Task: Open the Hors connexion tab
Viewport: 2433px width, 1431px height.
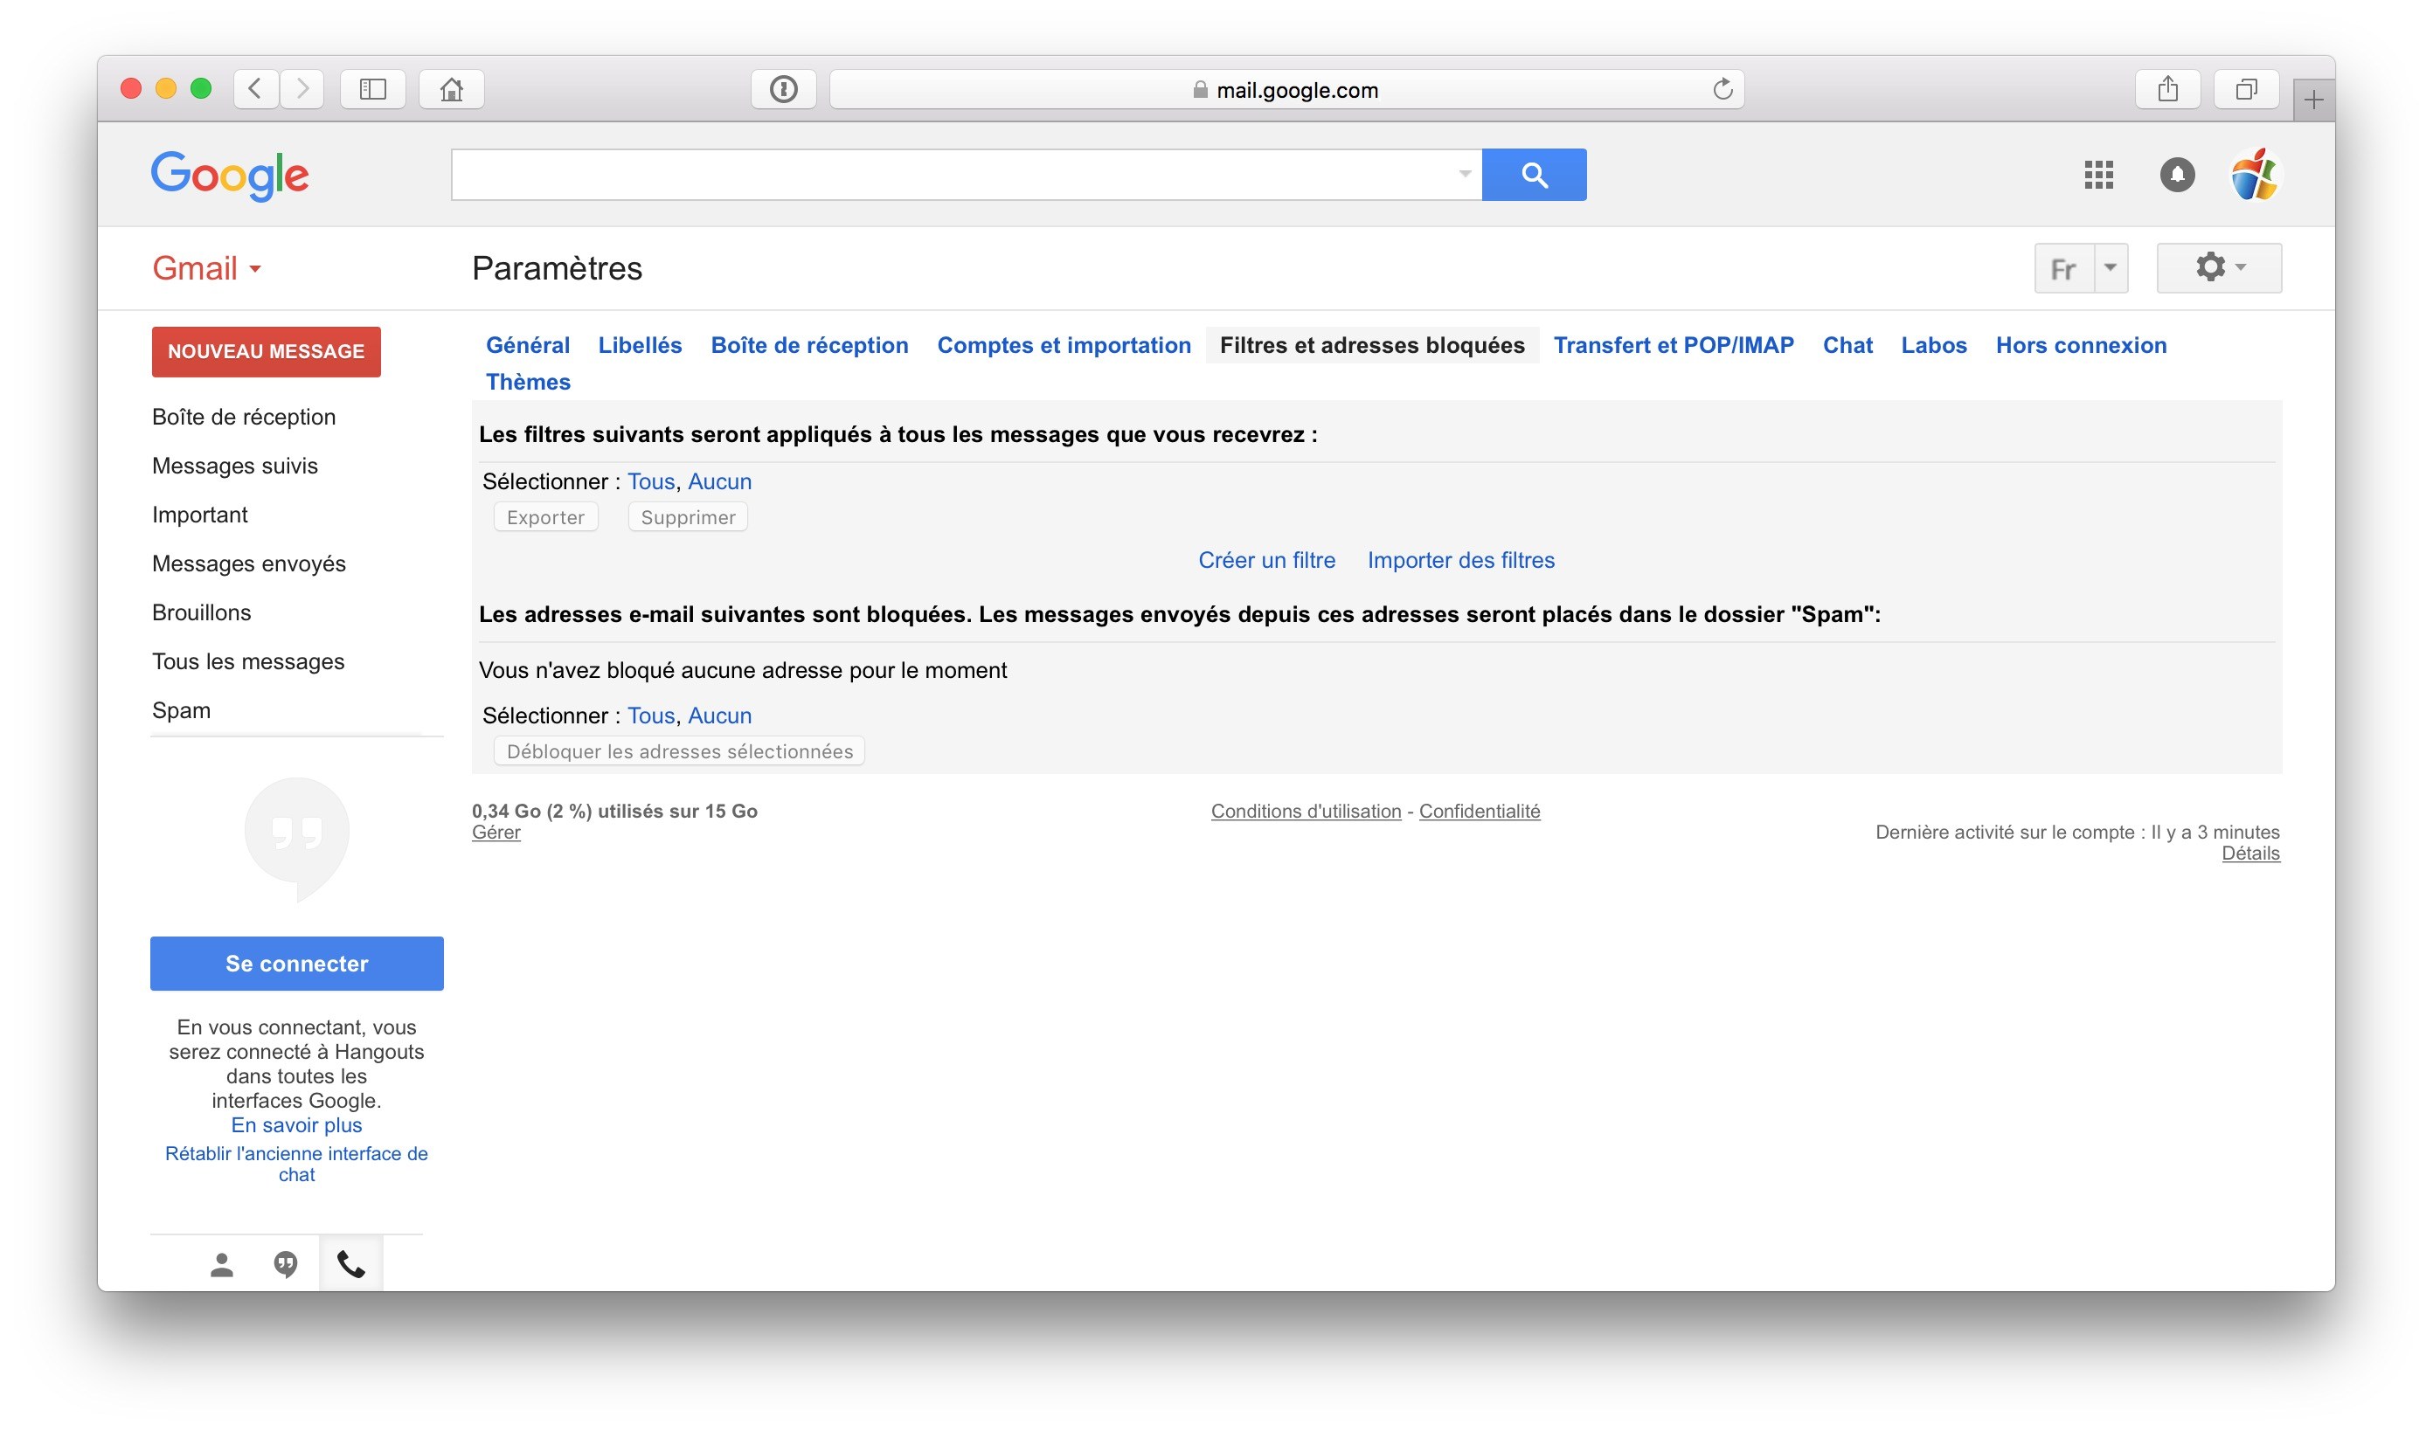Action: (x=2081, y=345)
